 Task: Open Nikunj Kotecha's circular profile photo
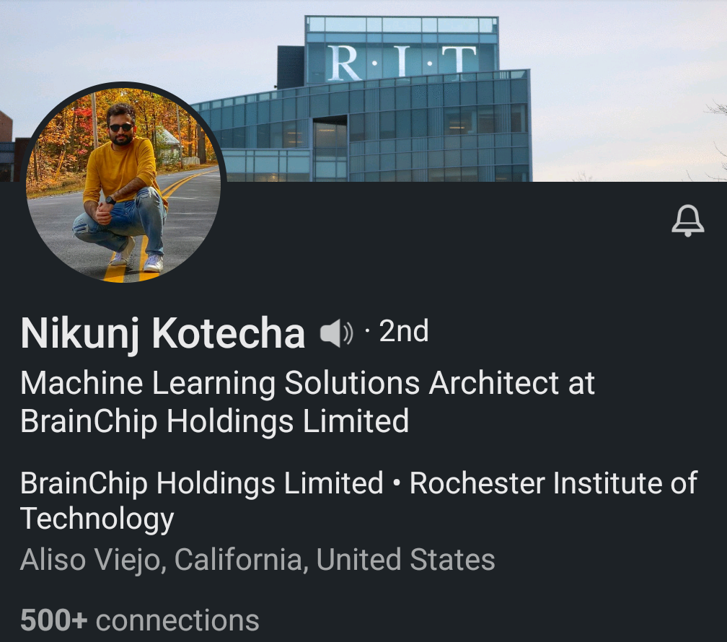124,183
